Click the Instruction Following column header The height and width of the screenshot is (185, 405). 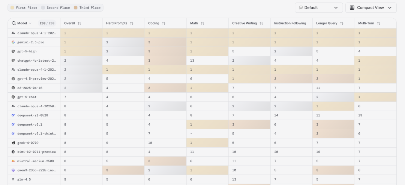click(290, 23)
